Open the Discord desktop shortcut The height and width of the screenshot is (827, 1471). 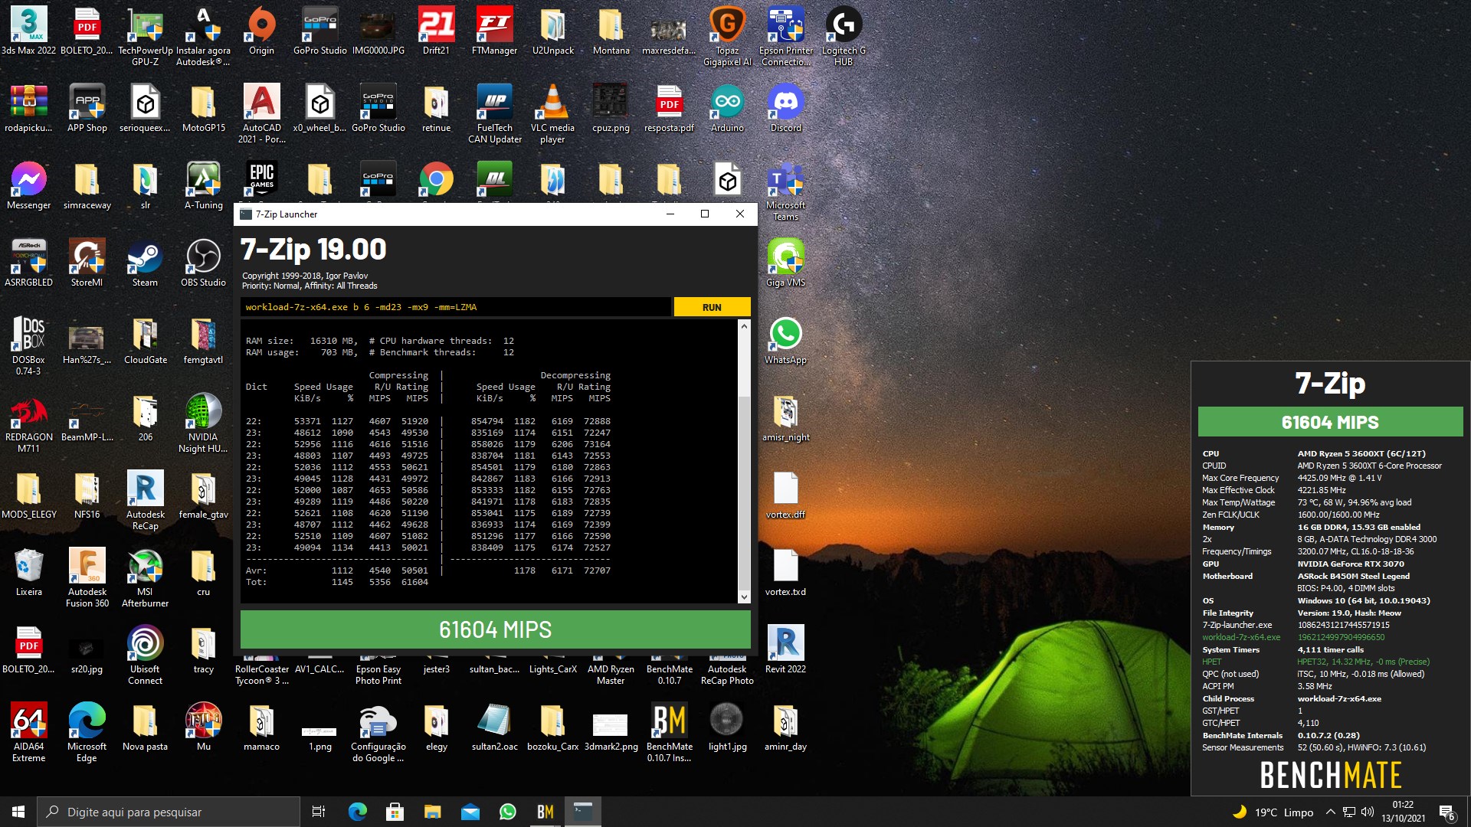(x=785, y=109)
